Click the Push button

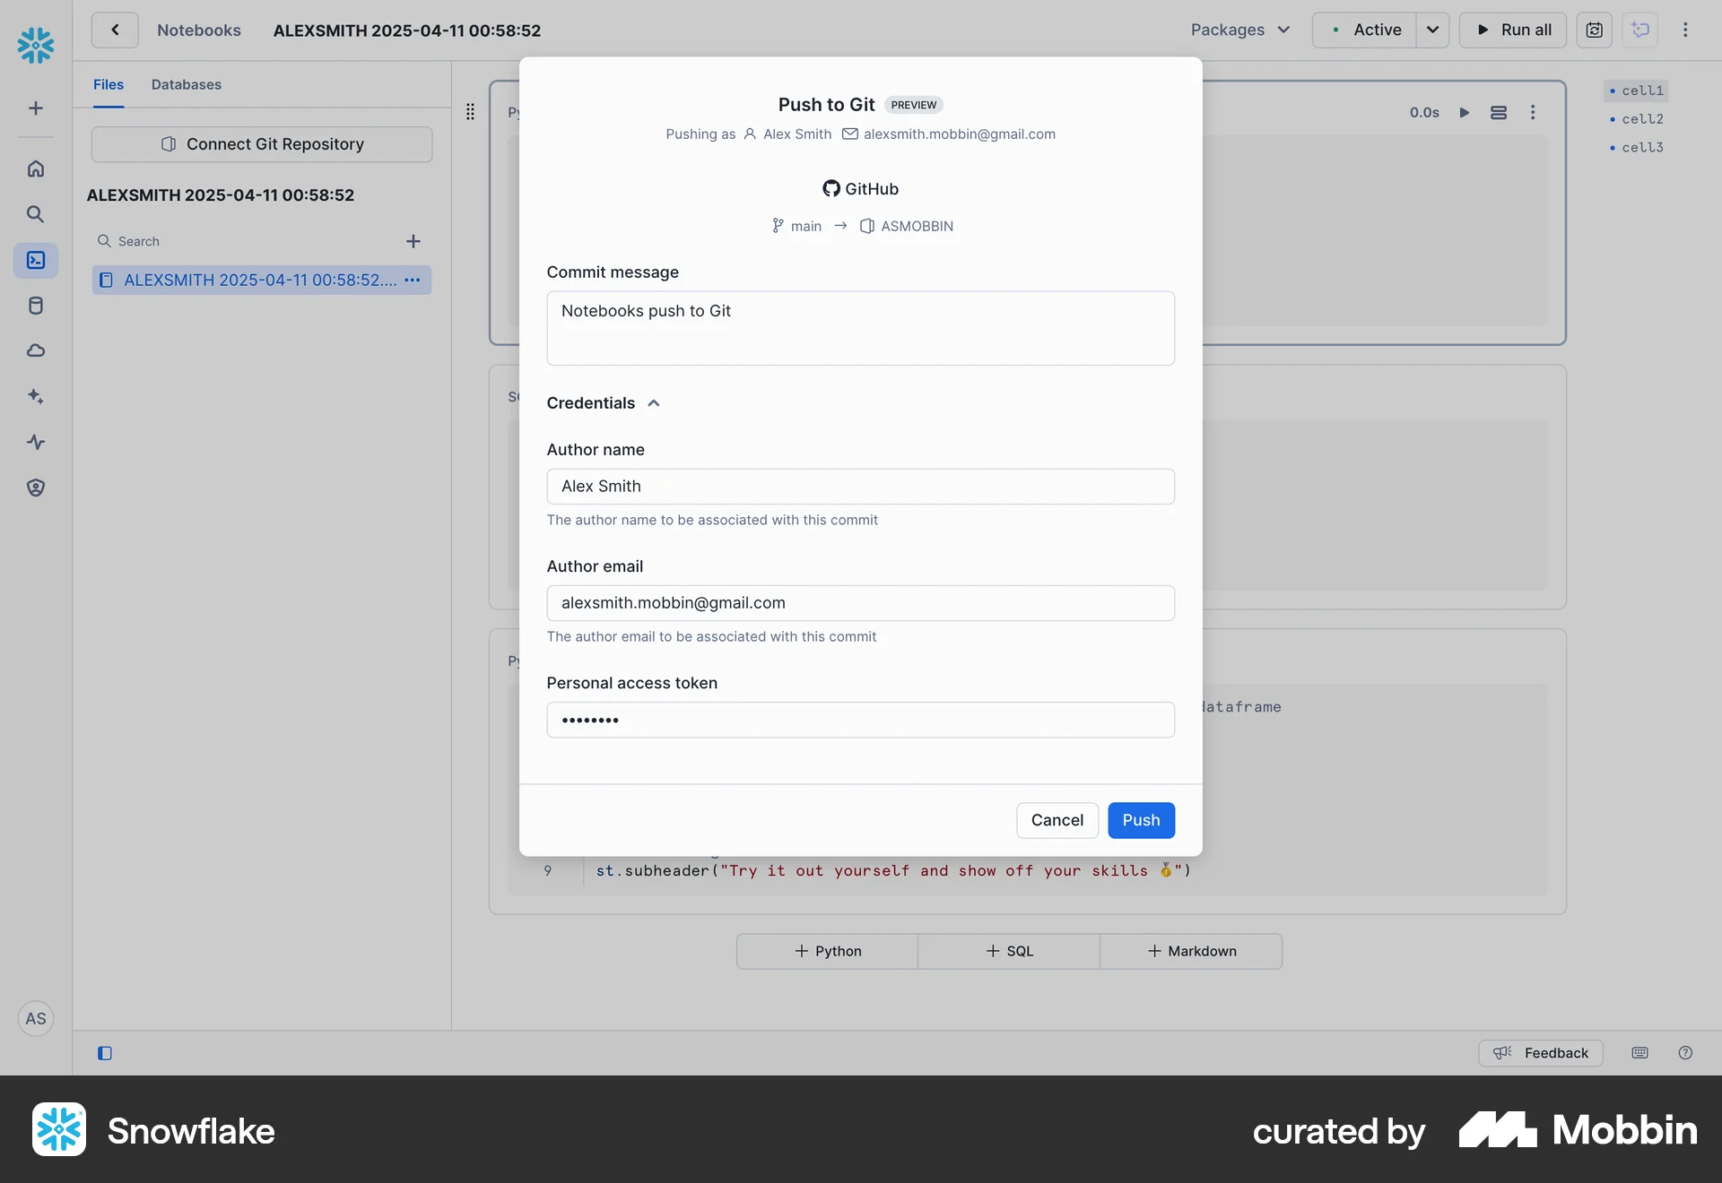(1141, 820)
